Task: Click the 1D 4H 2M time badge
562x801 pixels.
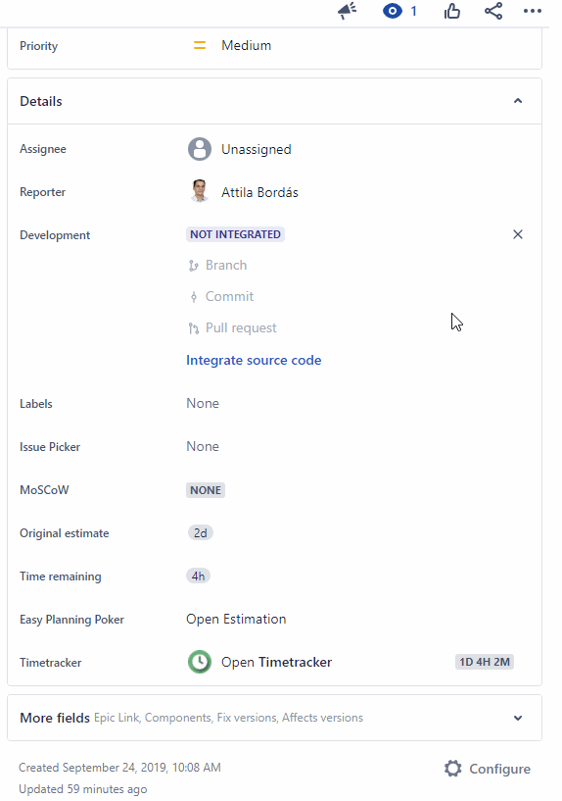Action: 485,662
